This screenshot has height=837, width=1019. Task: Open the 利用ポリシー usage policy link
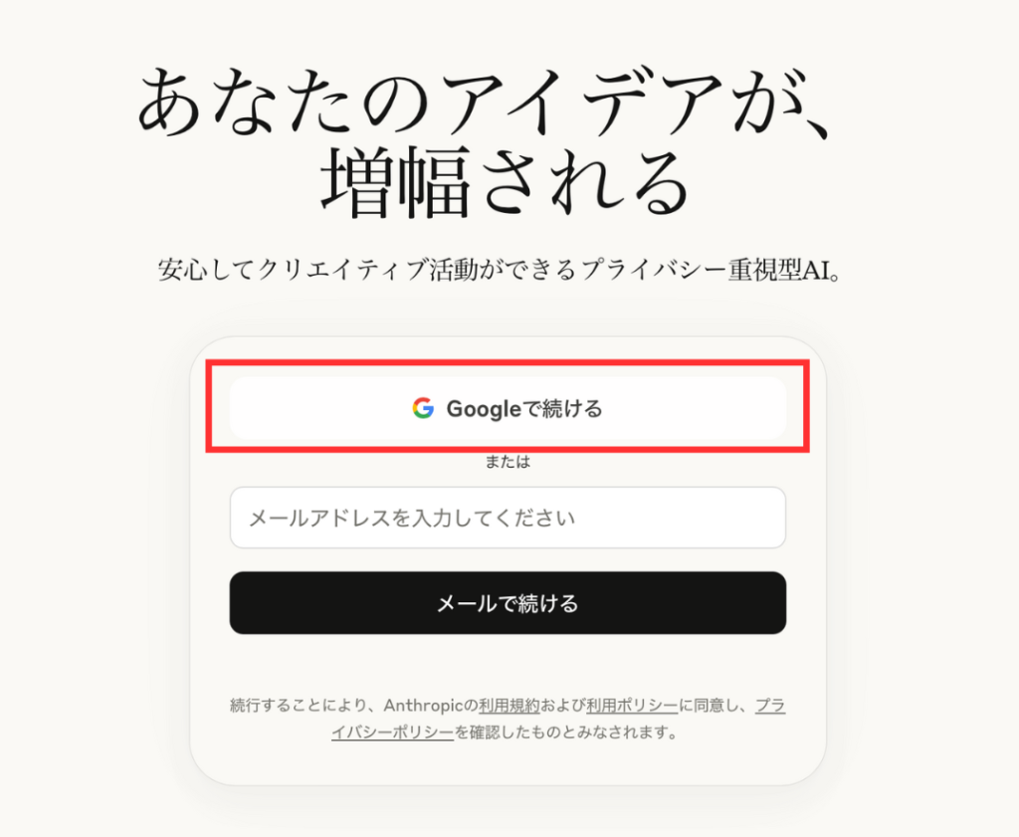click(x=632, y=705)
